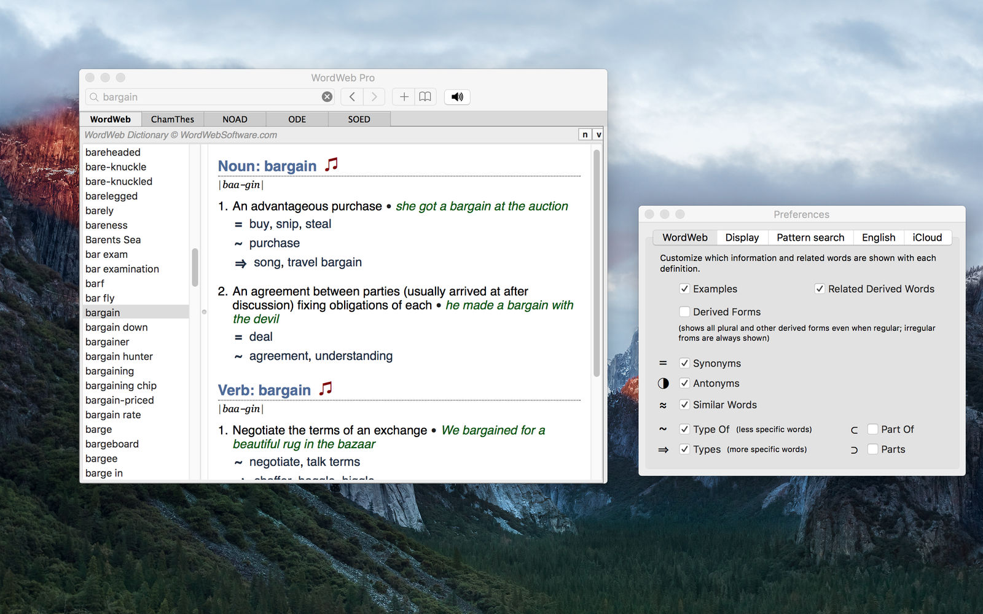This screenshot has width=983, height=614.
Task: Click the definition pane scrollbar
Action: [x=597, y=263]
